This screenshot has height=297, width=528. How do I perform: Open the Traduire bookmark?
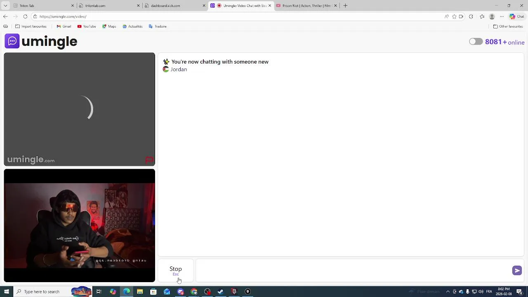coord(158,26)
